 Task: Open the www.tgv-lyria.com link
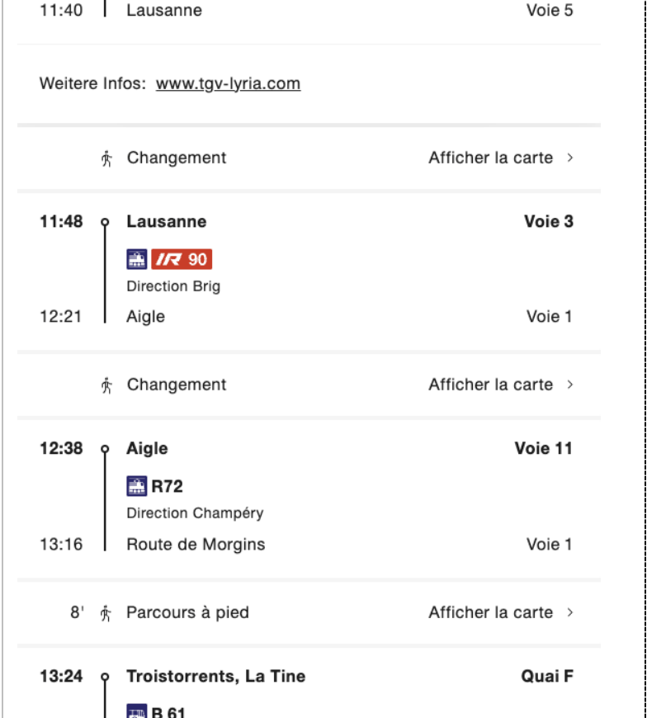tap(228, 84)
